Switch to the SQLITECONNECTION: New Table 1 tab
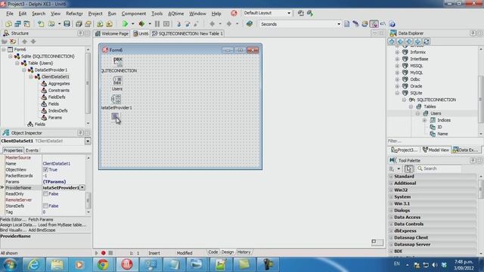 coord(188,33)
